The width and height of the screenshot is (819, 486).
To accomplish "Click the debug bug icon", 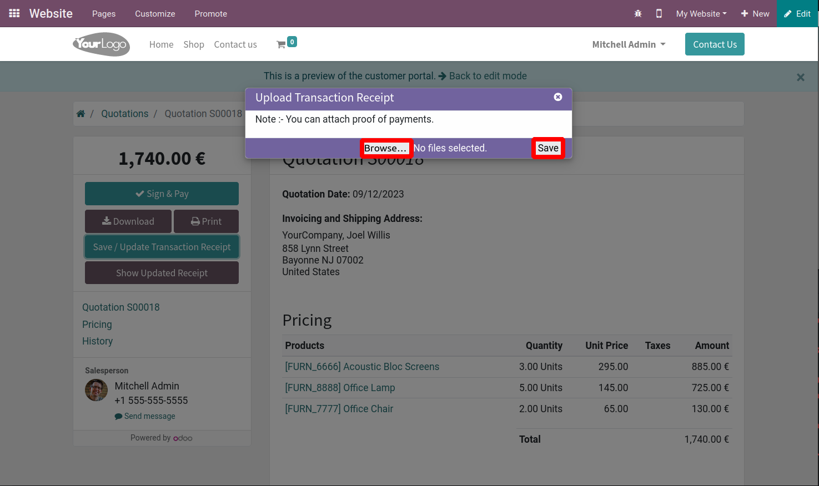I will click(638, 14).
